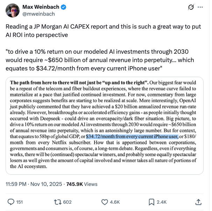Repost the tweet using the repost icon

point(57,202)
